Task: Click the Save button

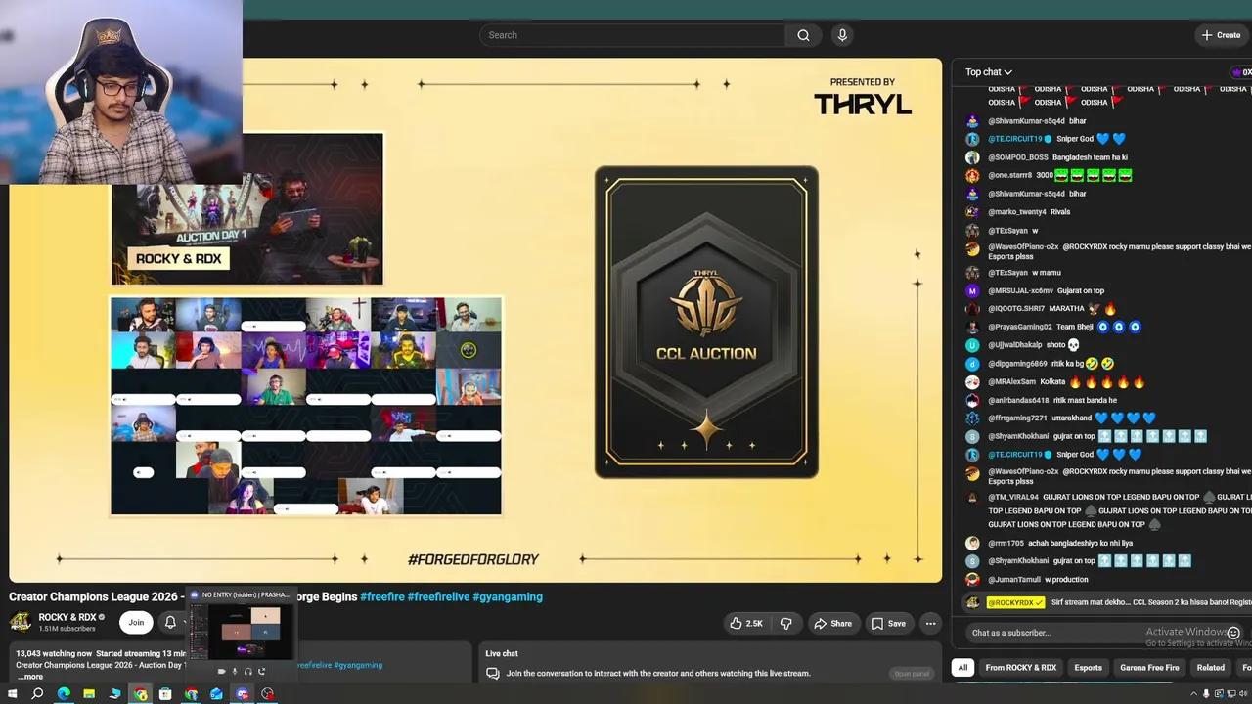Action: point(888,623)
